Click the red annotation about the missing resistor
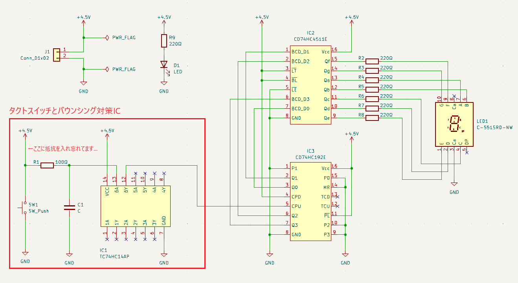Viewport: 518px width, 283px height. [x=63, y=149]
